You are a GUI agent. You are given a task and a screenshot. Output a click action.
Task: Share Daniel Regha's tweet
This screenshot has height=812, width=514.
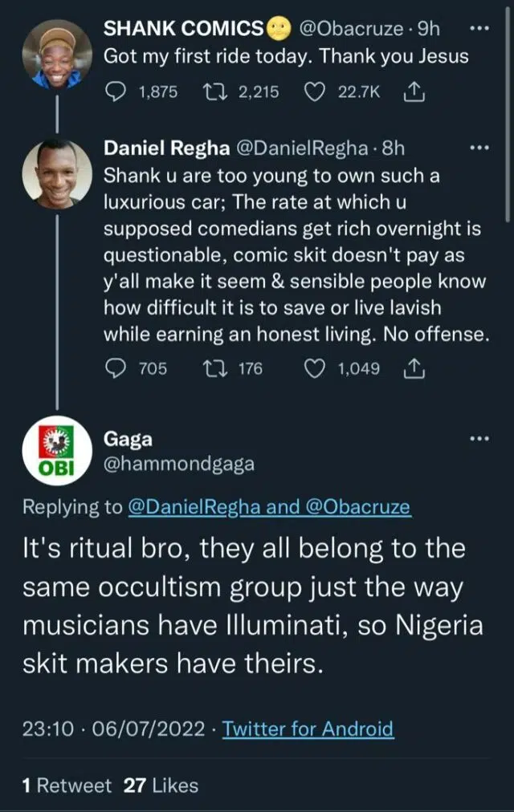tap(412, 368)
